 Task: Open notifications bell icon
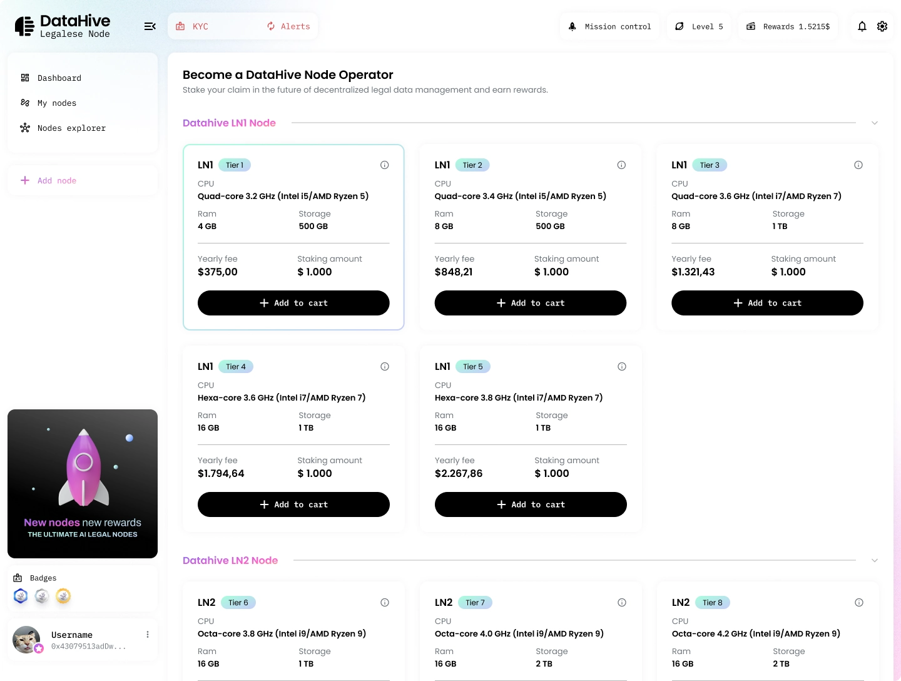coord(862,26)
